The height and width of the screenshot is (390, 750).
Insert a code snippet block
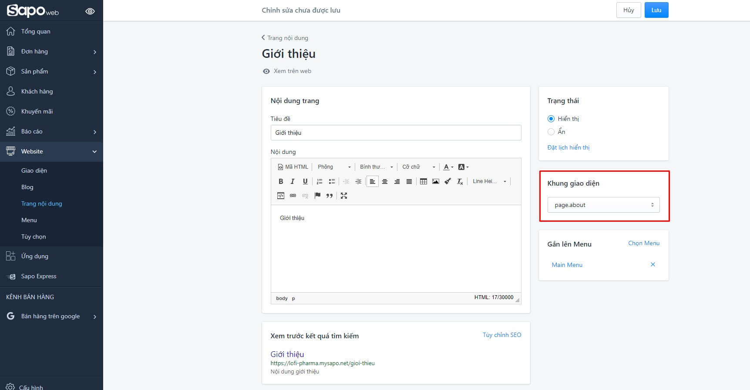[x=281, y=196]
